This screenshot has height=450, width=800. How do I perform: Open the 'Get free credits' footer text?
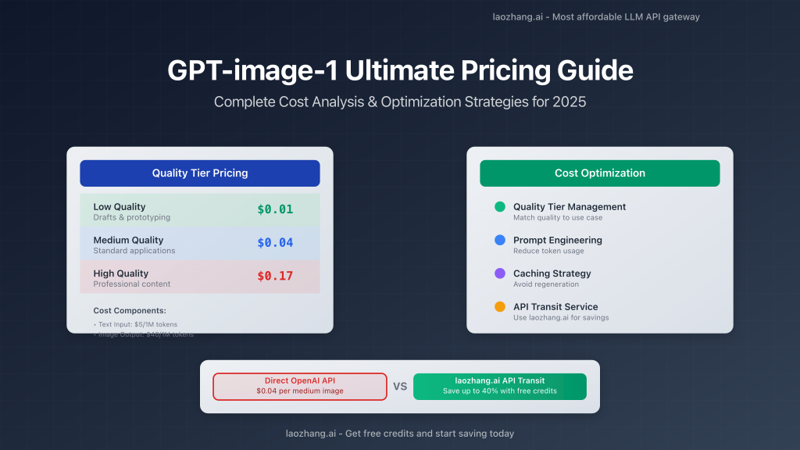coord(400,433)
